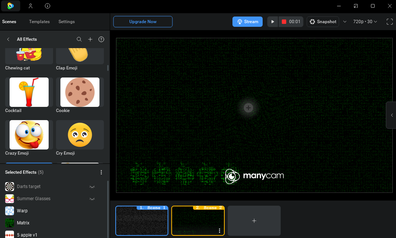
Task: Open the effects search
Action: click(79, 39)
